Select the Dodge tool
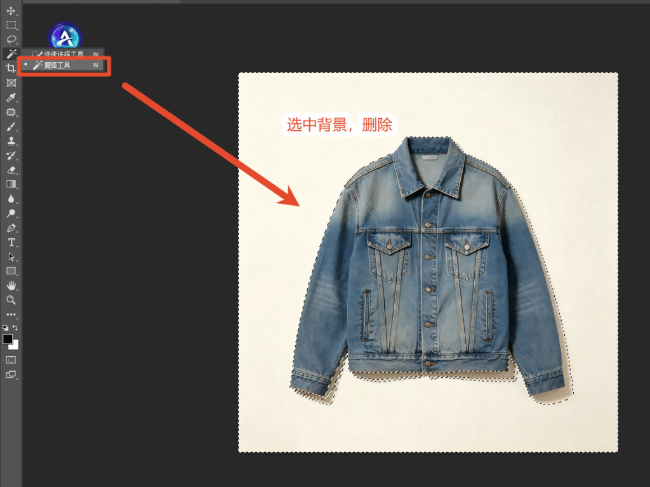 coord(11,213)
